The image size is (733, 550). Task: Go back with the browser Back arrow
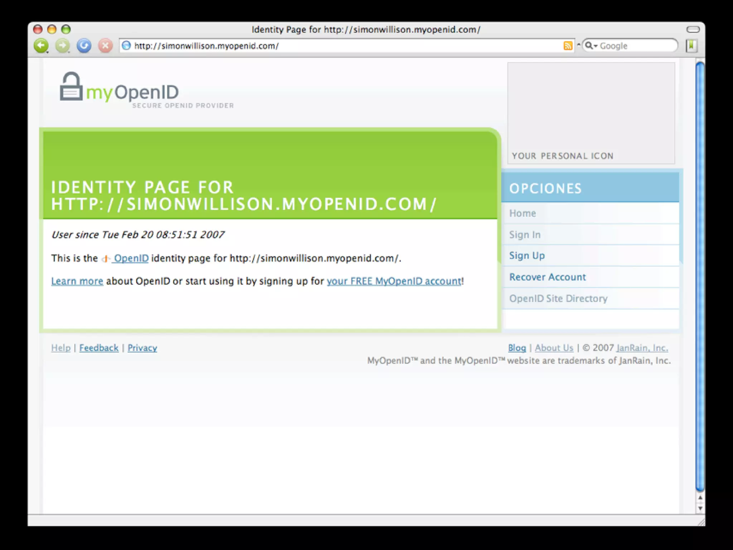coord(41,46)
